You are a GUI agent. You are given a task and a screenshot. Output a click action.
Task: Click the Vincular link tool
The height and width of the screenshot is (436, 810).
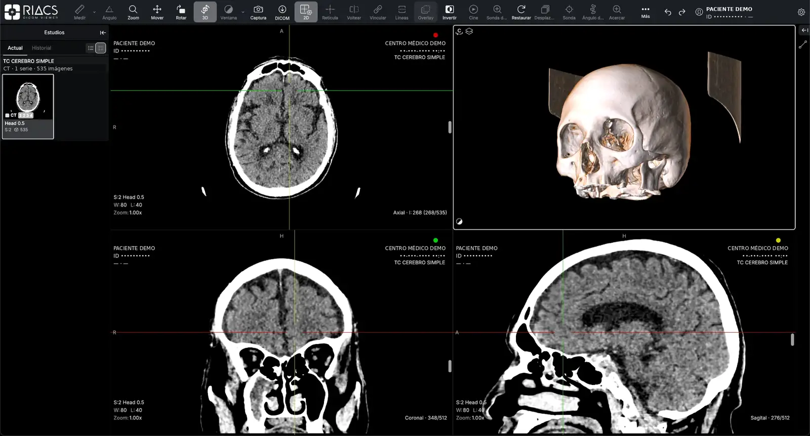pyautogui.click(x=378, y=12)
